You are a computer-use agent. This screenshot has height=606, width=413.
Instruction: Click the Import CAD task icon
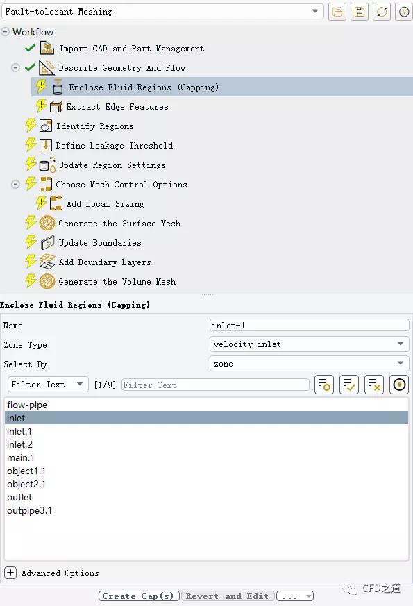pyautogui.click(x=47, y=49)
